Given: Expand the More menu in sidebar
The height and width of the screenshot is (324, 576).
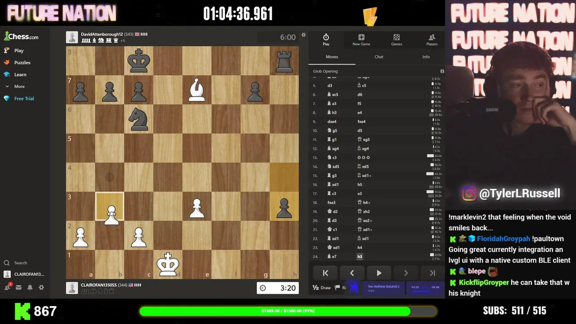Looking at the screenshot, I should click(x=14, y=86).
